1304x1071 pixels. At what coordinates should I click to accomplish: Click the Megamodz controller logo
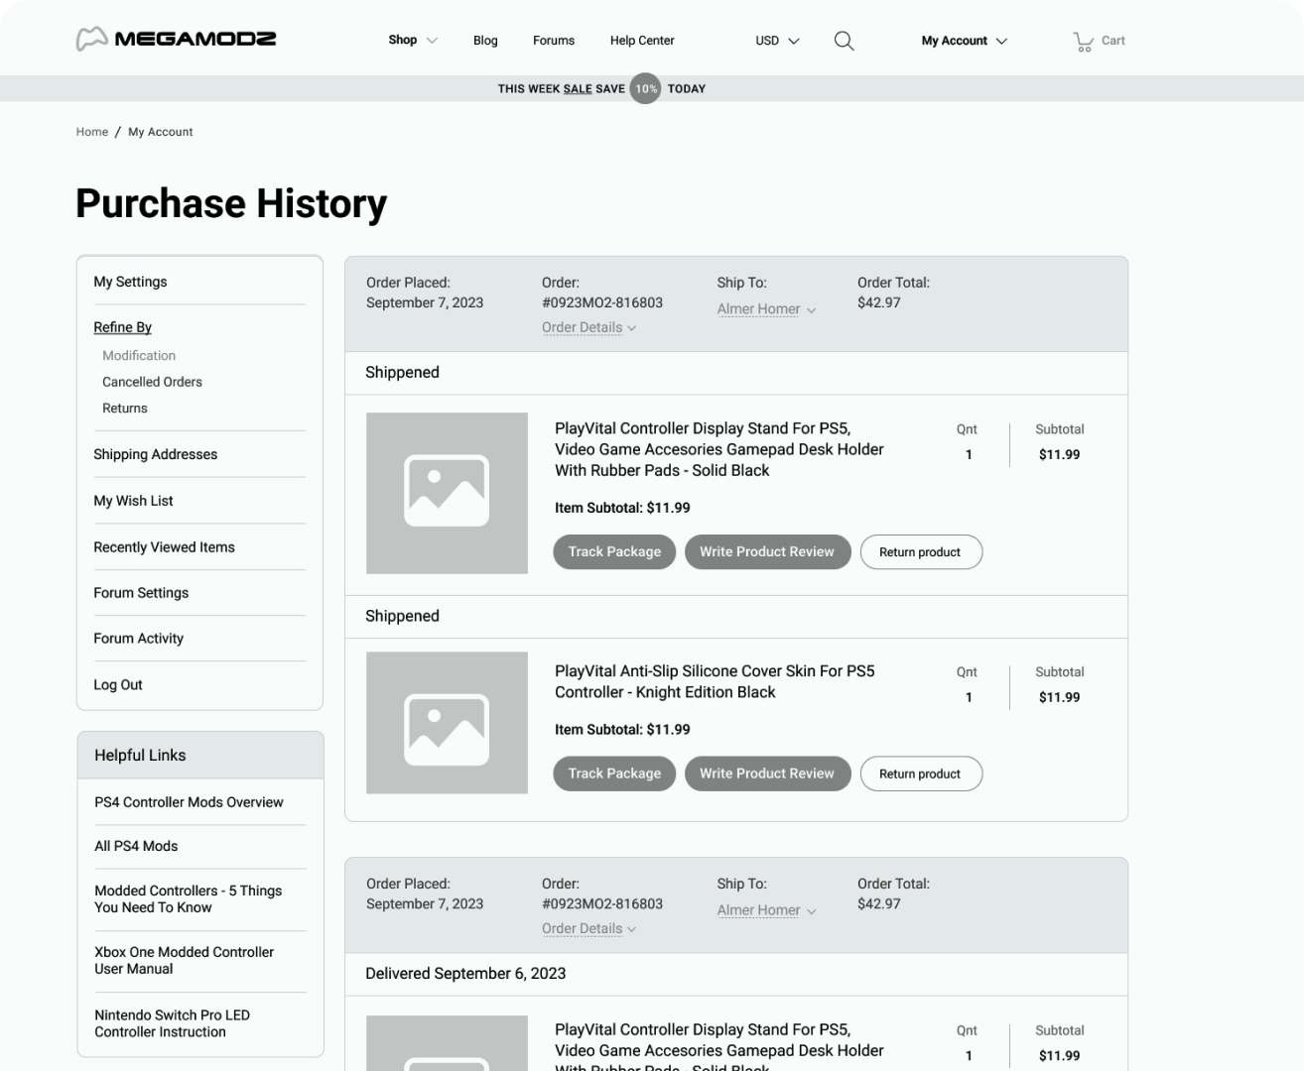92,40
